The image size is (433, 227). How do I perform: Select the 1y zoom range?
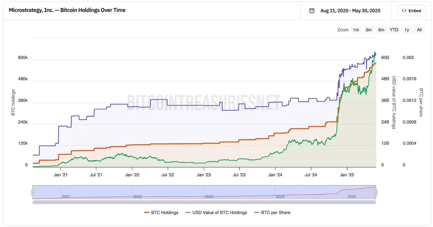407,30
